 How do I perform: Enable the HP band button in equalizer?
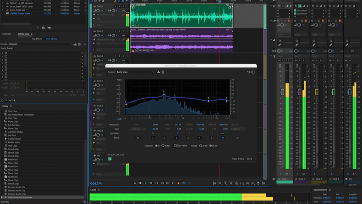click(138, 138)
